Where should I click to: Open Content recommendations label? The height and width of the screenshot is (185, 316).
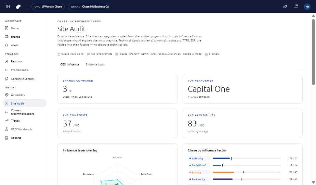tap(23, 112)
